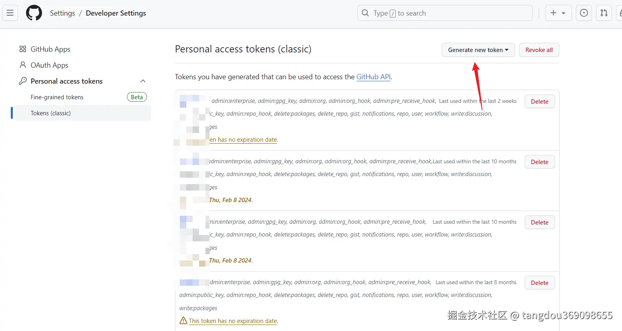Click the Settings breadcrumb link
The width and height of the screenshot is (622, 331).
(62, 13)
